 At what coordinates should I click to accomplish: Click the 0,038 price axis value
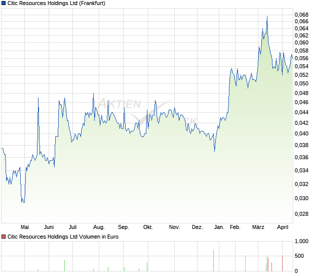(301, 145)
